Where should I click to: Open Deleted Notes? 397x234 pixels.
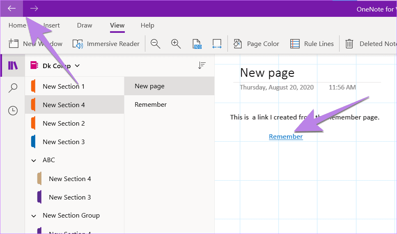point(370,44)
